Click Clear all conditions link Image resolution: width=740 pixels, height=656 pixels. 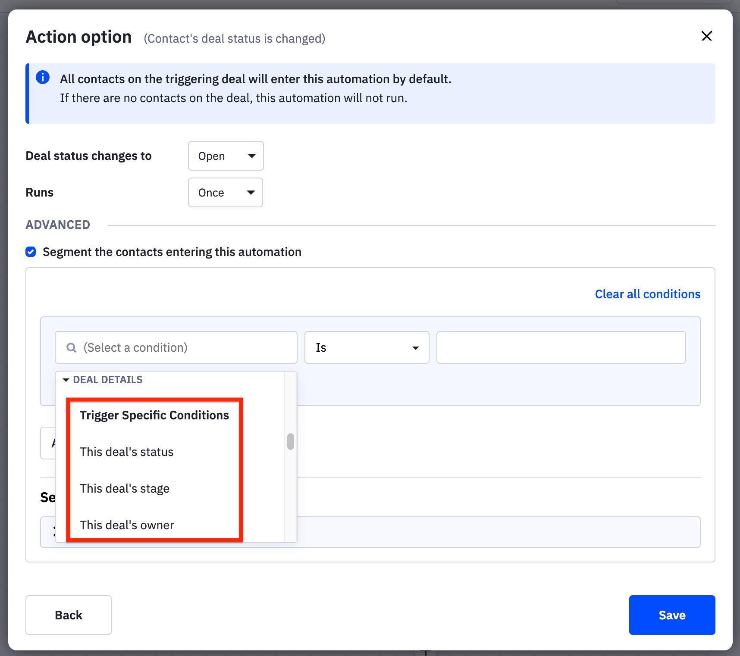click(647, 294)
